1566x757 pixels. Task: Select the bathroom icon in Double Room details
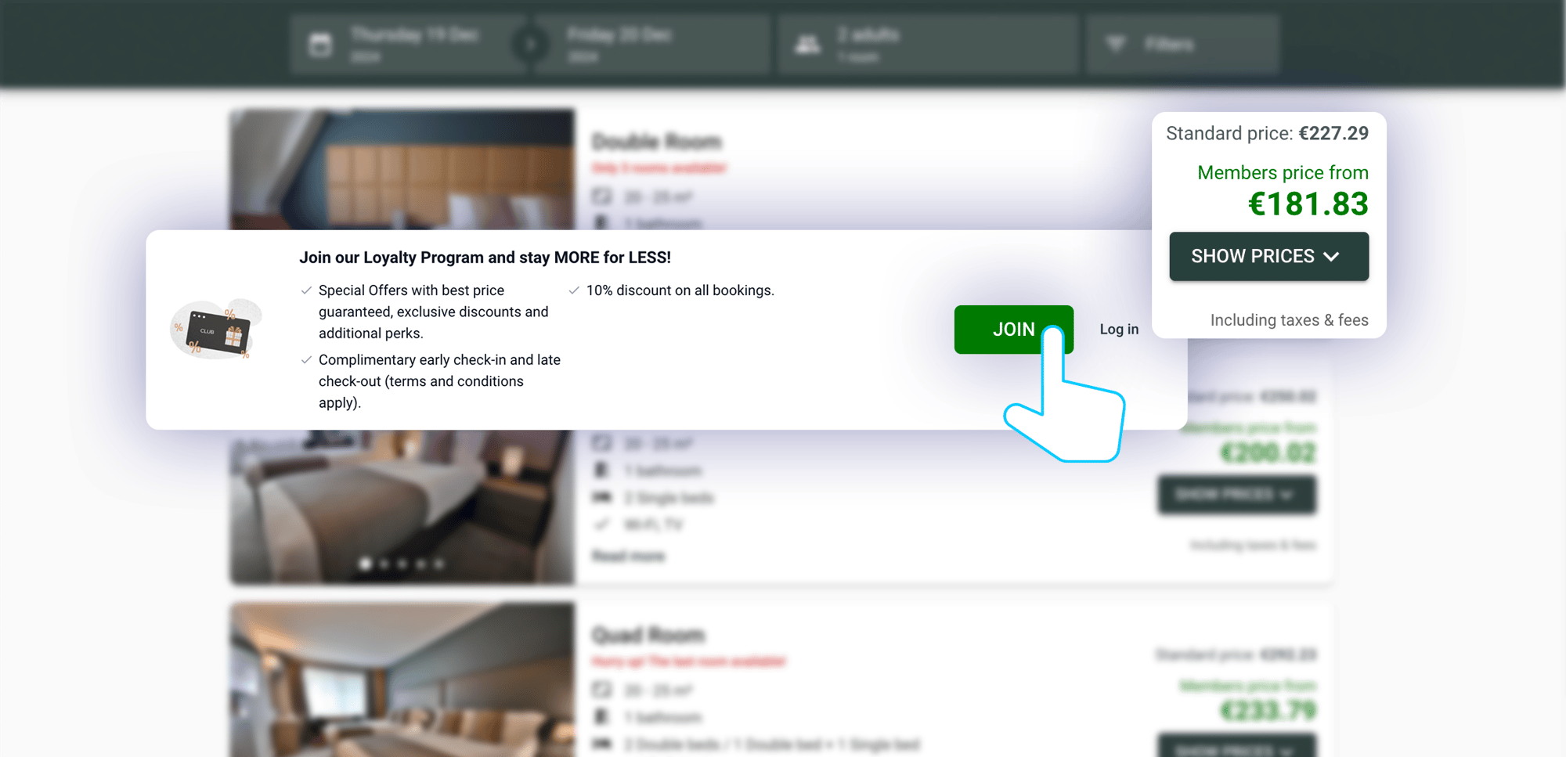pos(602,224)
